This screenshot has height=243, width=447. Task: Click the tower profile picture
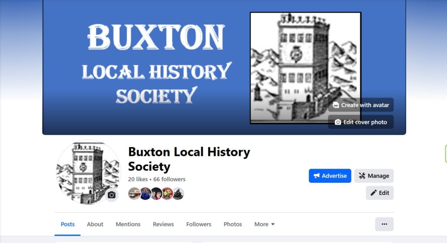[88, 172]
